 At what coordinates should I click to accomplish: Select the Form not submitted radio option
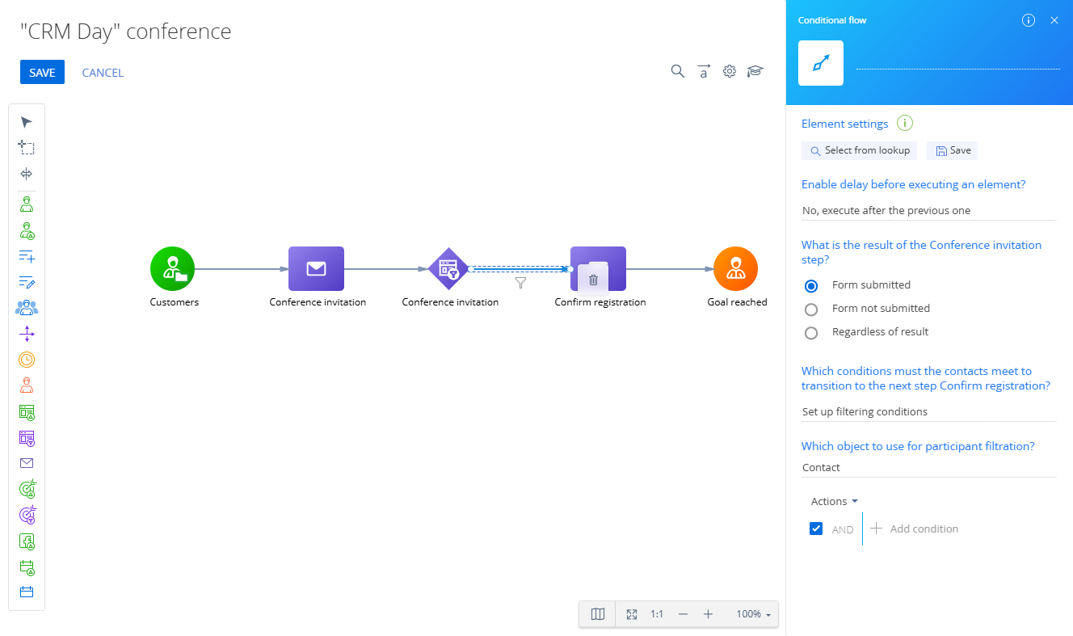pyautogui.click(x=812, y=309)
